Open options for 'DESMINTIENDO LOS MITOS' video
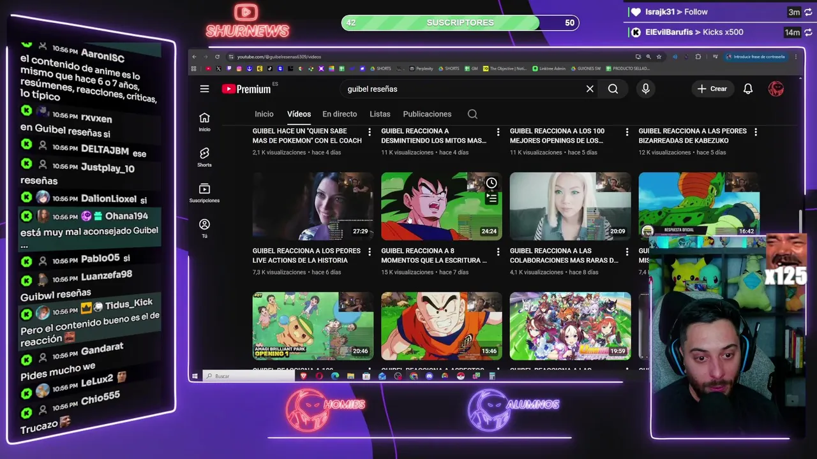Screen dimensions: 817x459 click(x=498, y=132)
